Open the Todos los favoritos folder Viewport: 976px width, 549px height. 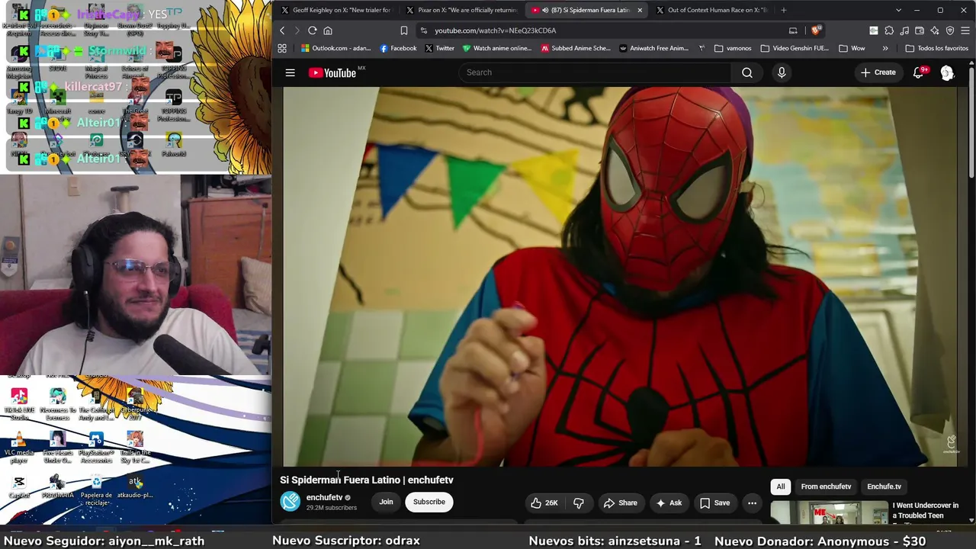(x=936, y=48)
